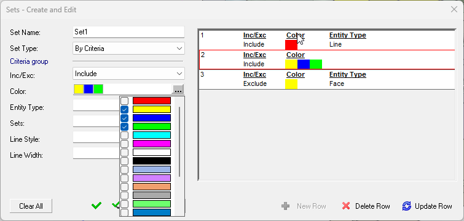This screenshot has height=221, width=464.
Task: Click the green checkmark icon beside Clear All
Action: (96, 205)
